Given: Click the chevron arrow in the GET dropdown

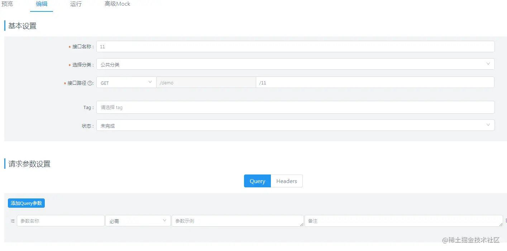Looking at the screenshot, I should (x=150, y=82).
